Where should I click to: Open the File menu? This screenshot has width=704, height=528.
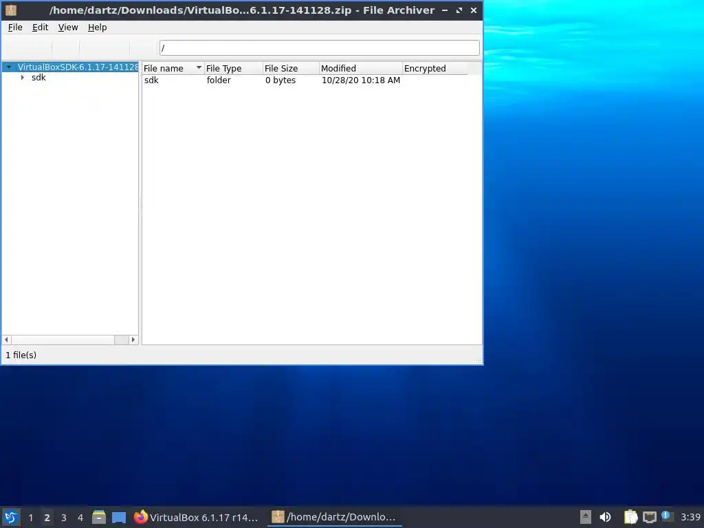pos(15,27)
